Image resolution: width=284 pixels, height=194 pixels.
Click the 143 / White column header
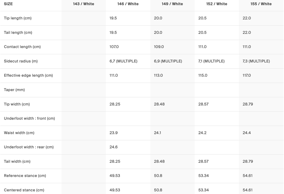(83, 4)
